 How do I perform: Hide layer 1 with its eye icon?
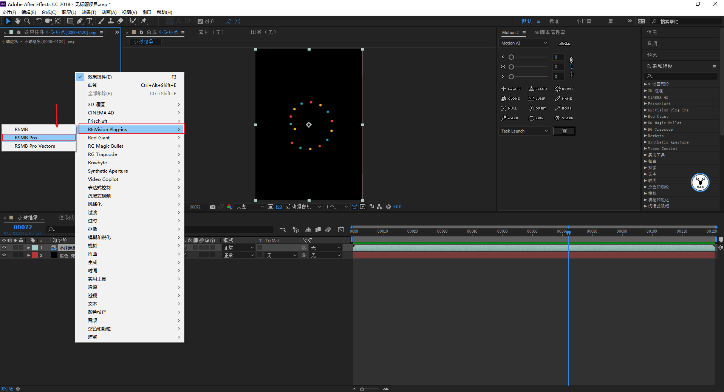tap(4, 248)
